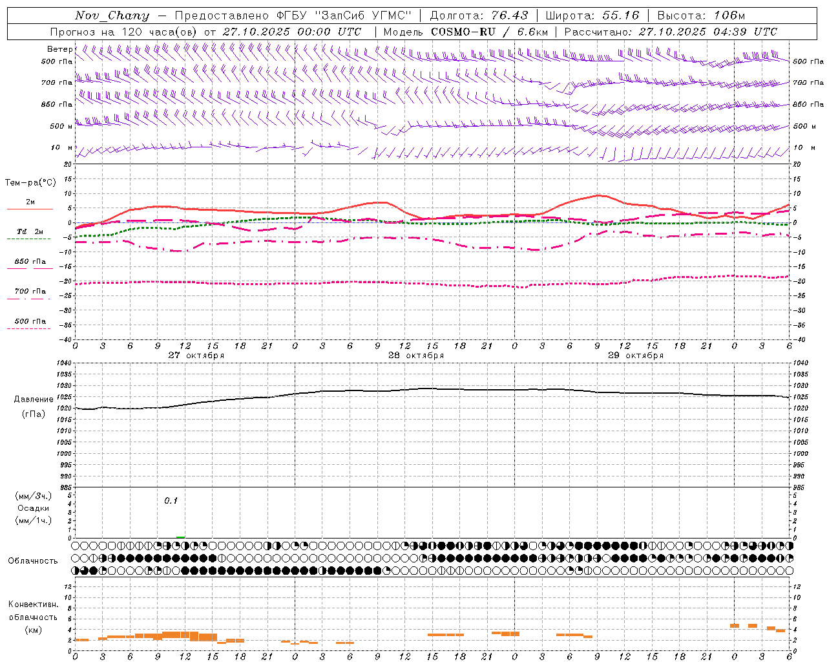This screenshot has width=827, height=662.
Task: Click the Ветер panel label
Action: click(x=60, y=49)
